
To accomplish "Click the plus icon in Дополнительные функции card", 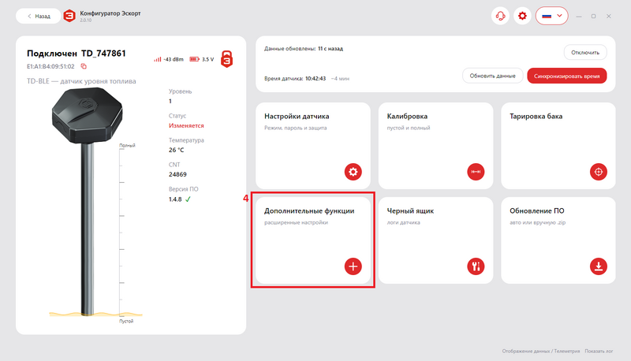I will pyautogui.click(x=353, y=266).
